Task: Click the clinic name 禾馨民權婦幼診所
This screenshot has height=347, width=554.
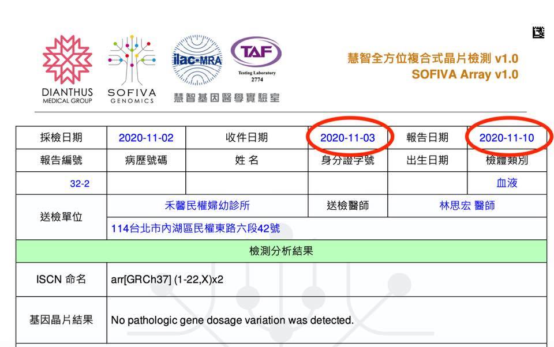Action: click(x=207, y=206)
